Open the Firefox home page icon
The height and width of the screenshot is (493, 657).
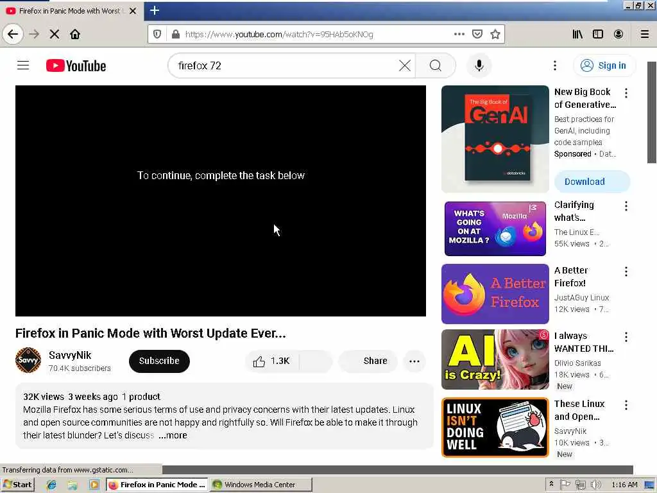(x=75, y=34)
